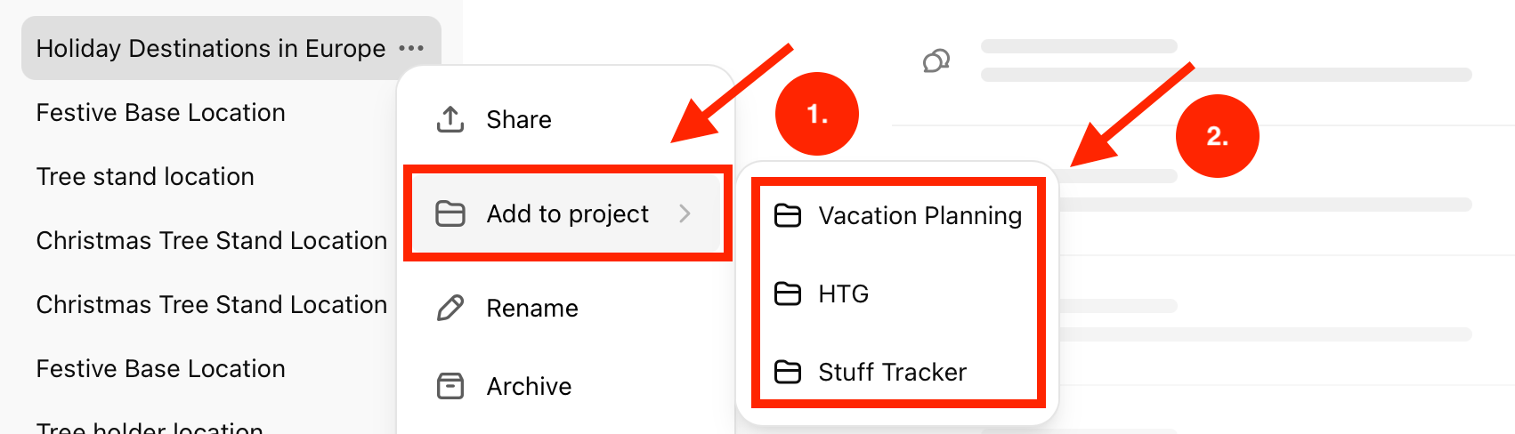Click the three-dots options icon beside Holiday Destinations
Image resolution: width=1515 pixels, height=434 pixels.
[x=411, y=48]
